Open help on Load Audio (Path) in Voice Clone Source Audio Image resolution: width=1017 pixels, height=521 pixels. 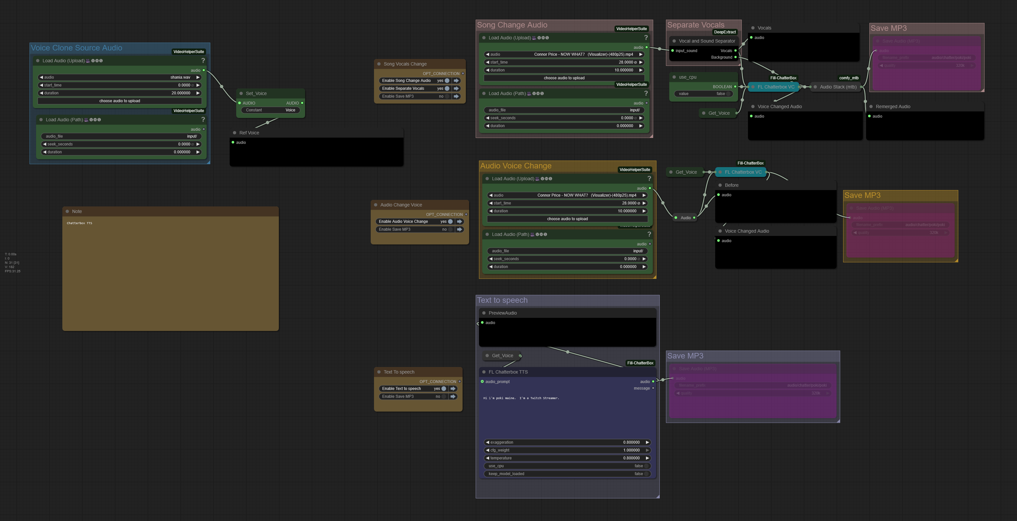point(203,120)
